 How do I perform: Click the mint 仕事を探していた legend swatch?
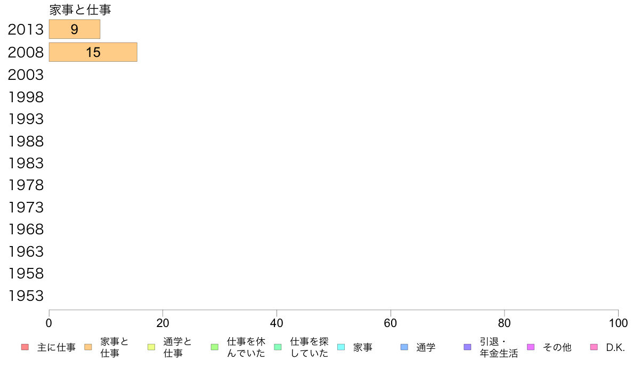click(x=278, y=347)
